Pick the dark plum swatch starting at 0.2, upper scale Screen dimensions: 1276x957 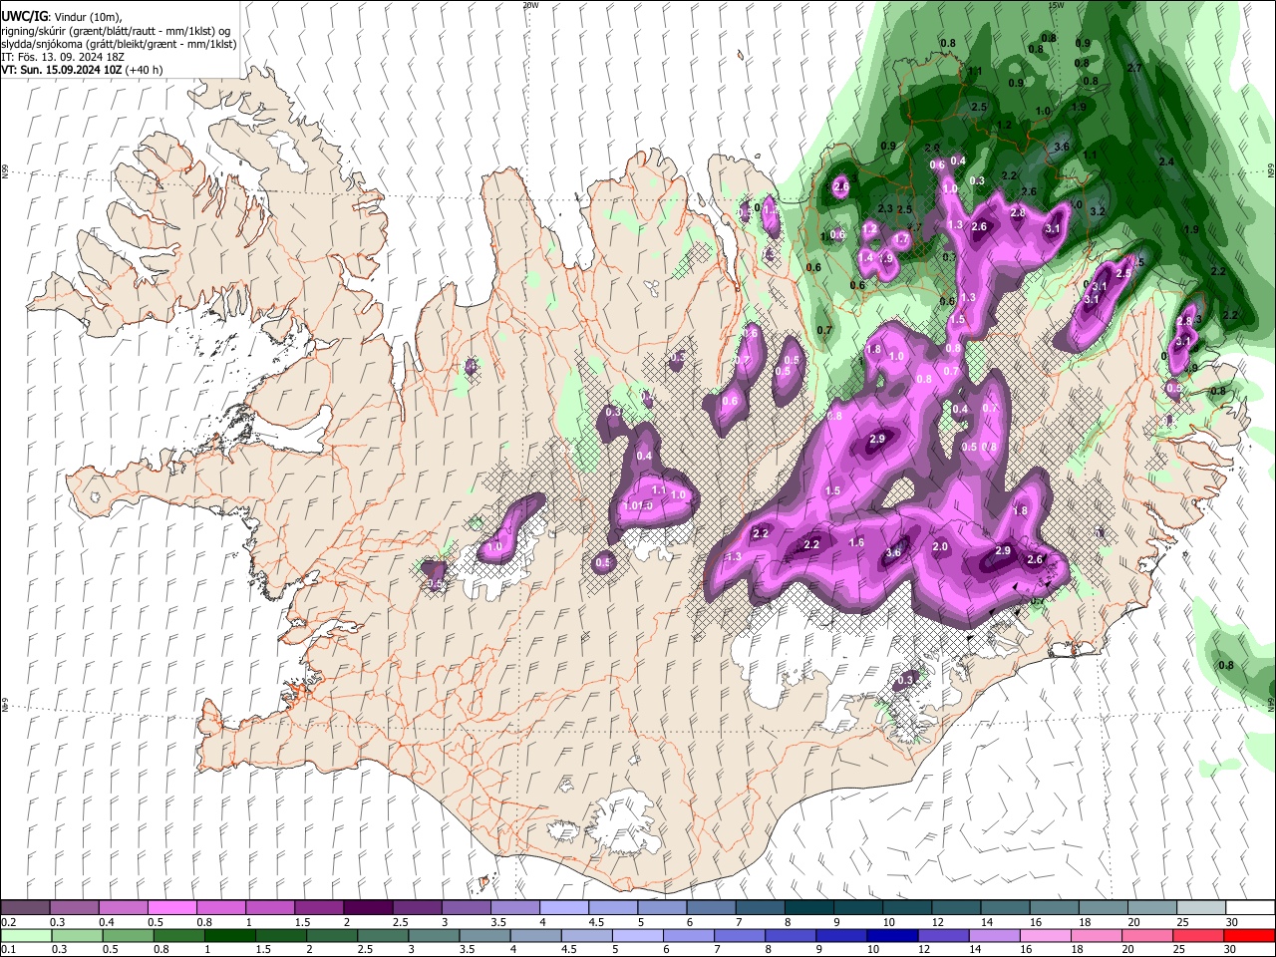pyautogui.click(x=25, y=908)
